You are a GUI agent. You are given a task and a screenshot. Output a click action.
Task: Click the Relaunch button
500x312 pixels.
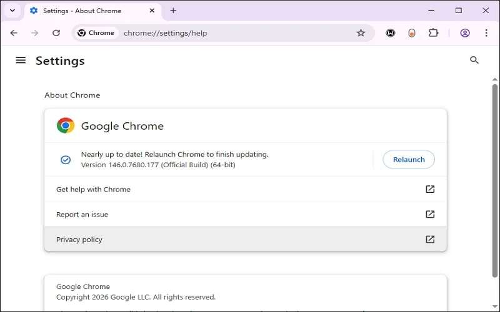[409, 160]
